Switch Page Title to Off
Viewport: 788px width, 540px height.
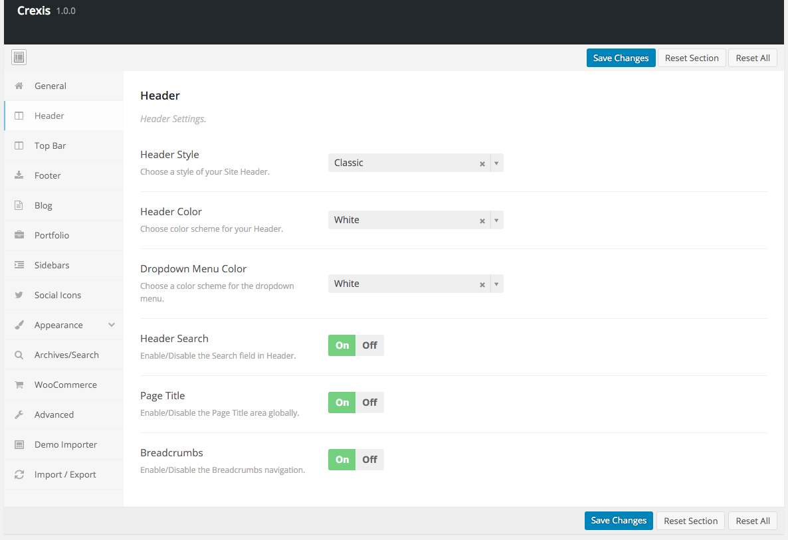369,403
